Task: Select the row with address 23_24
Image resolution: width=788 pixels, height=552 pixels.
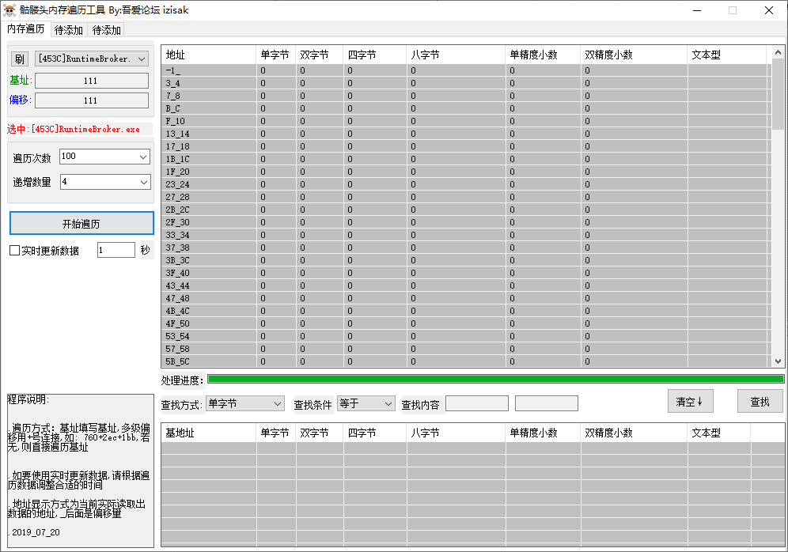Action: tap(466, 184)
